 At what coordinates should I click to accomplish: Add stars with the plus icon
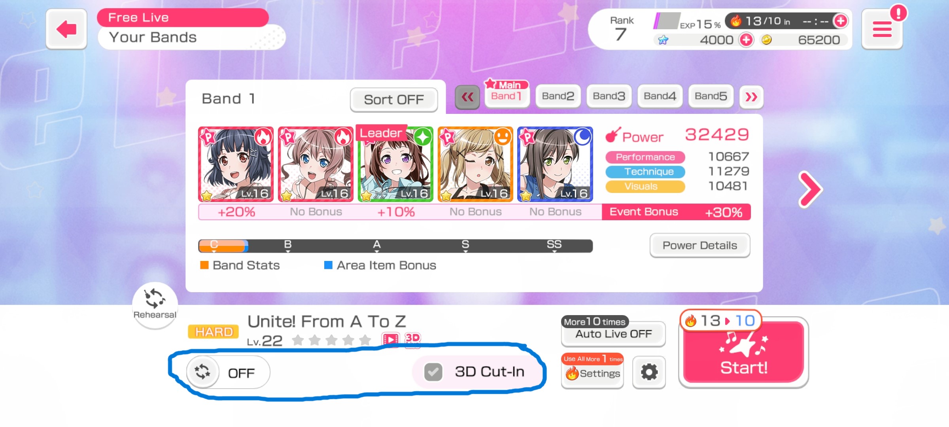pyautogui.click(x=746, y=40)
